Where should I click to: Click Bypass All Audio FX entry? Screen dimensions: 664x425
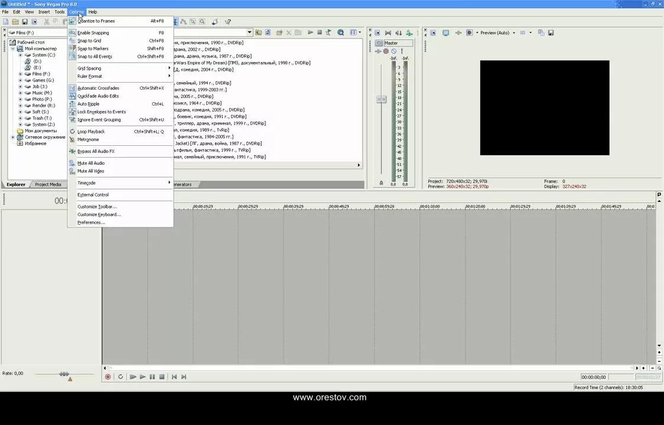point(121,151)
